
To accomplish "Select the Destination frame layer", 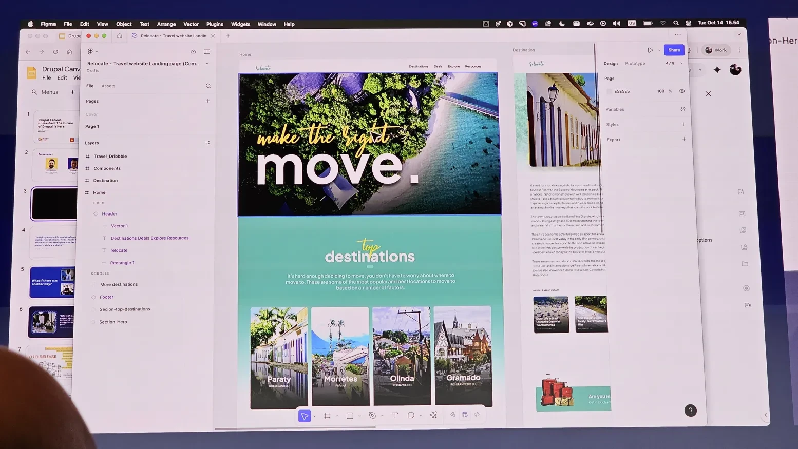I will [x=105, y=181].
